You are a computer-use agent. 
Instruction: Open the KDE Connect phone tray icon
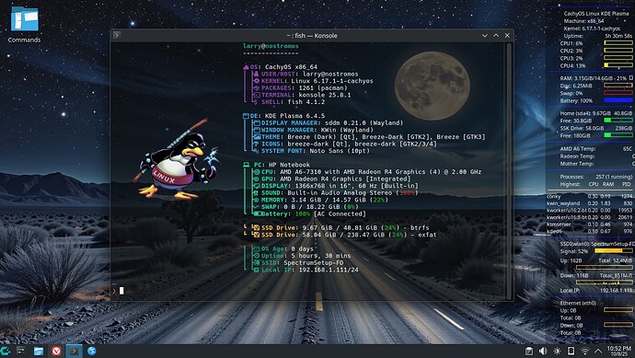coord(571,352)
